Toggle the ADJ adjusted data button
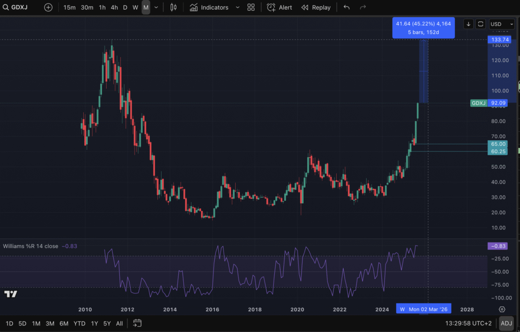520x332 pixels. pyautogui.click(x=506, y=323)
